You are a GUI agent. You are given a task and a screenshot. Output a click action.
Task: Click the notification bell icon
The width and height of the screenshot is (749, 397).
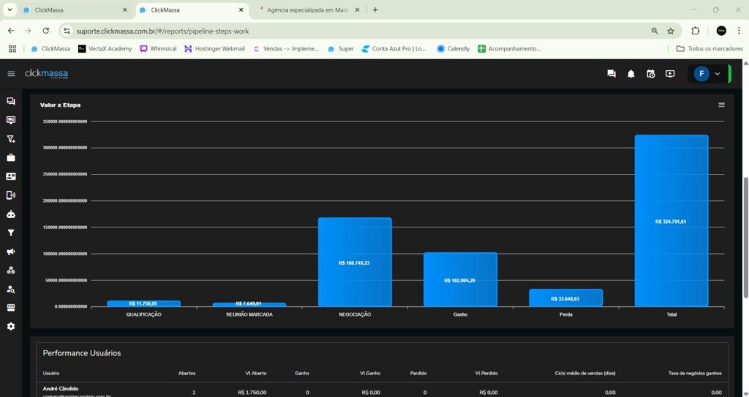[631, 74]
